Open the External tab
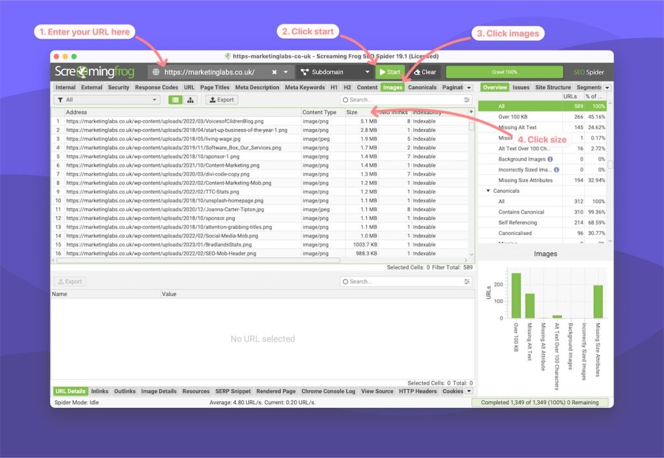The width and height of the screenshot is (664, 458). (92, 88)
